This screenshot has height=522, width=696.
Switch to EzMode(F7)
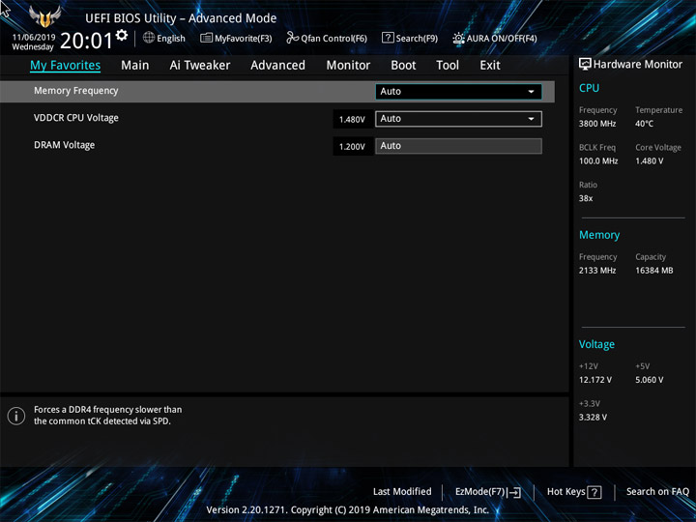(488, 492)
